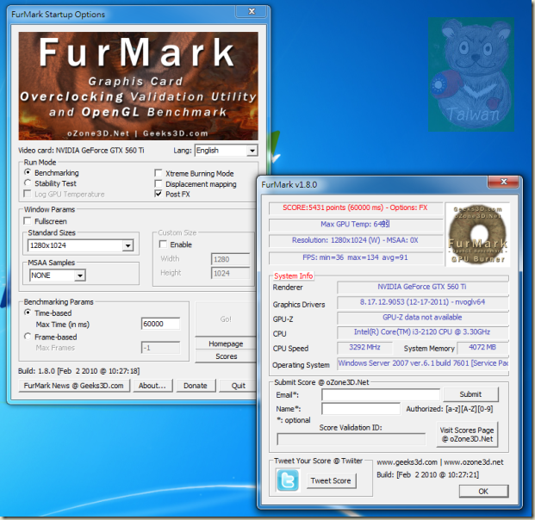The image size is (535, 520).
Task: Click OK in the results window
Action: coord(483,492)
